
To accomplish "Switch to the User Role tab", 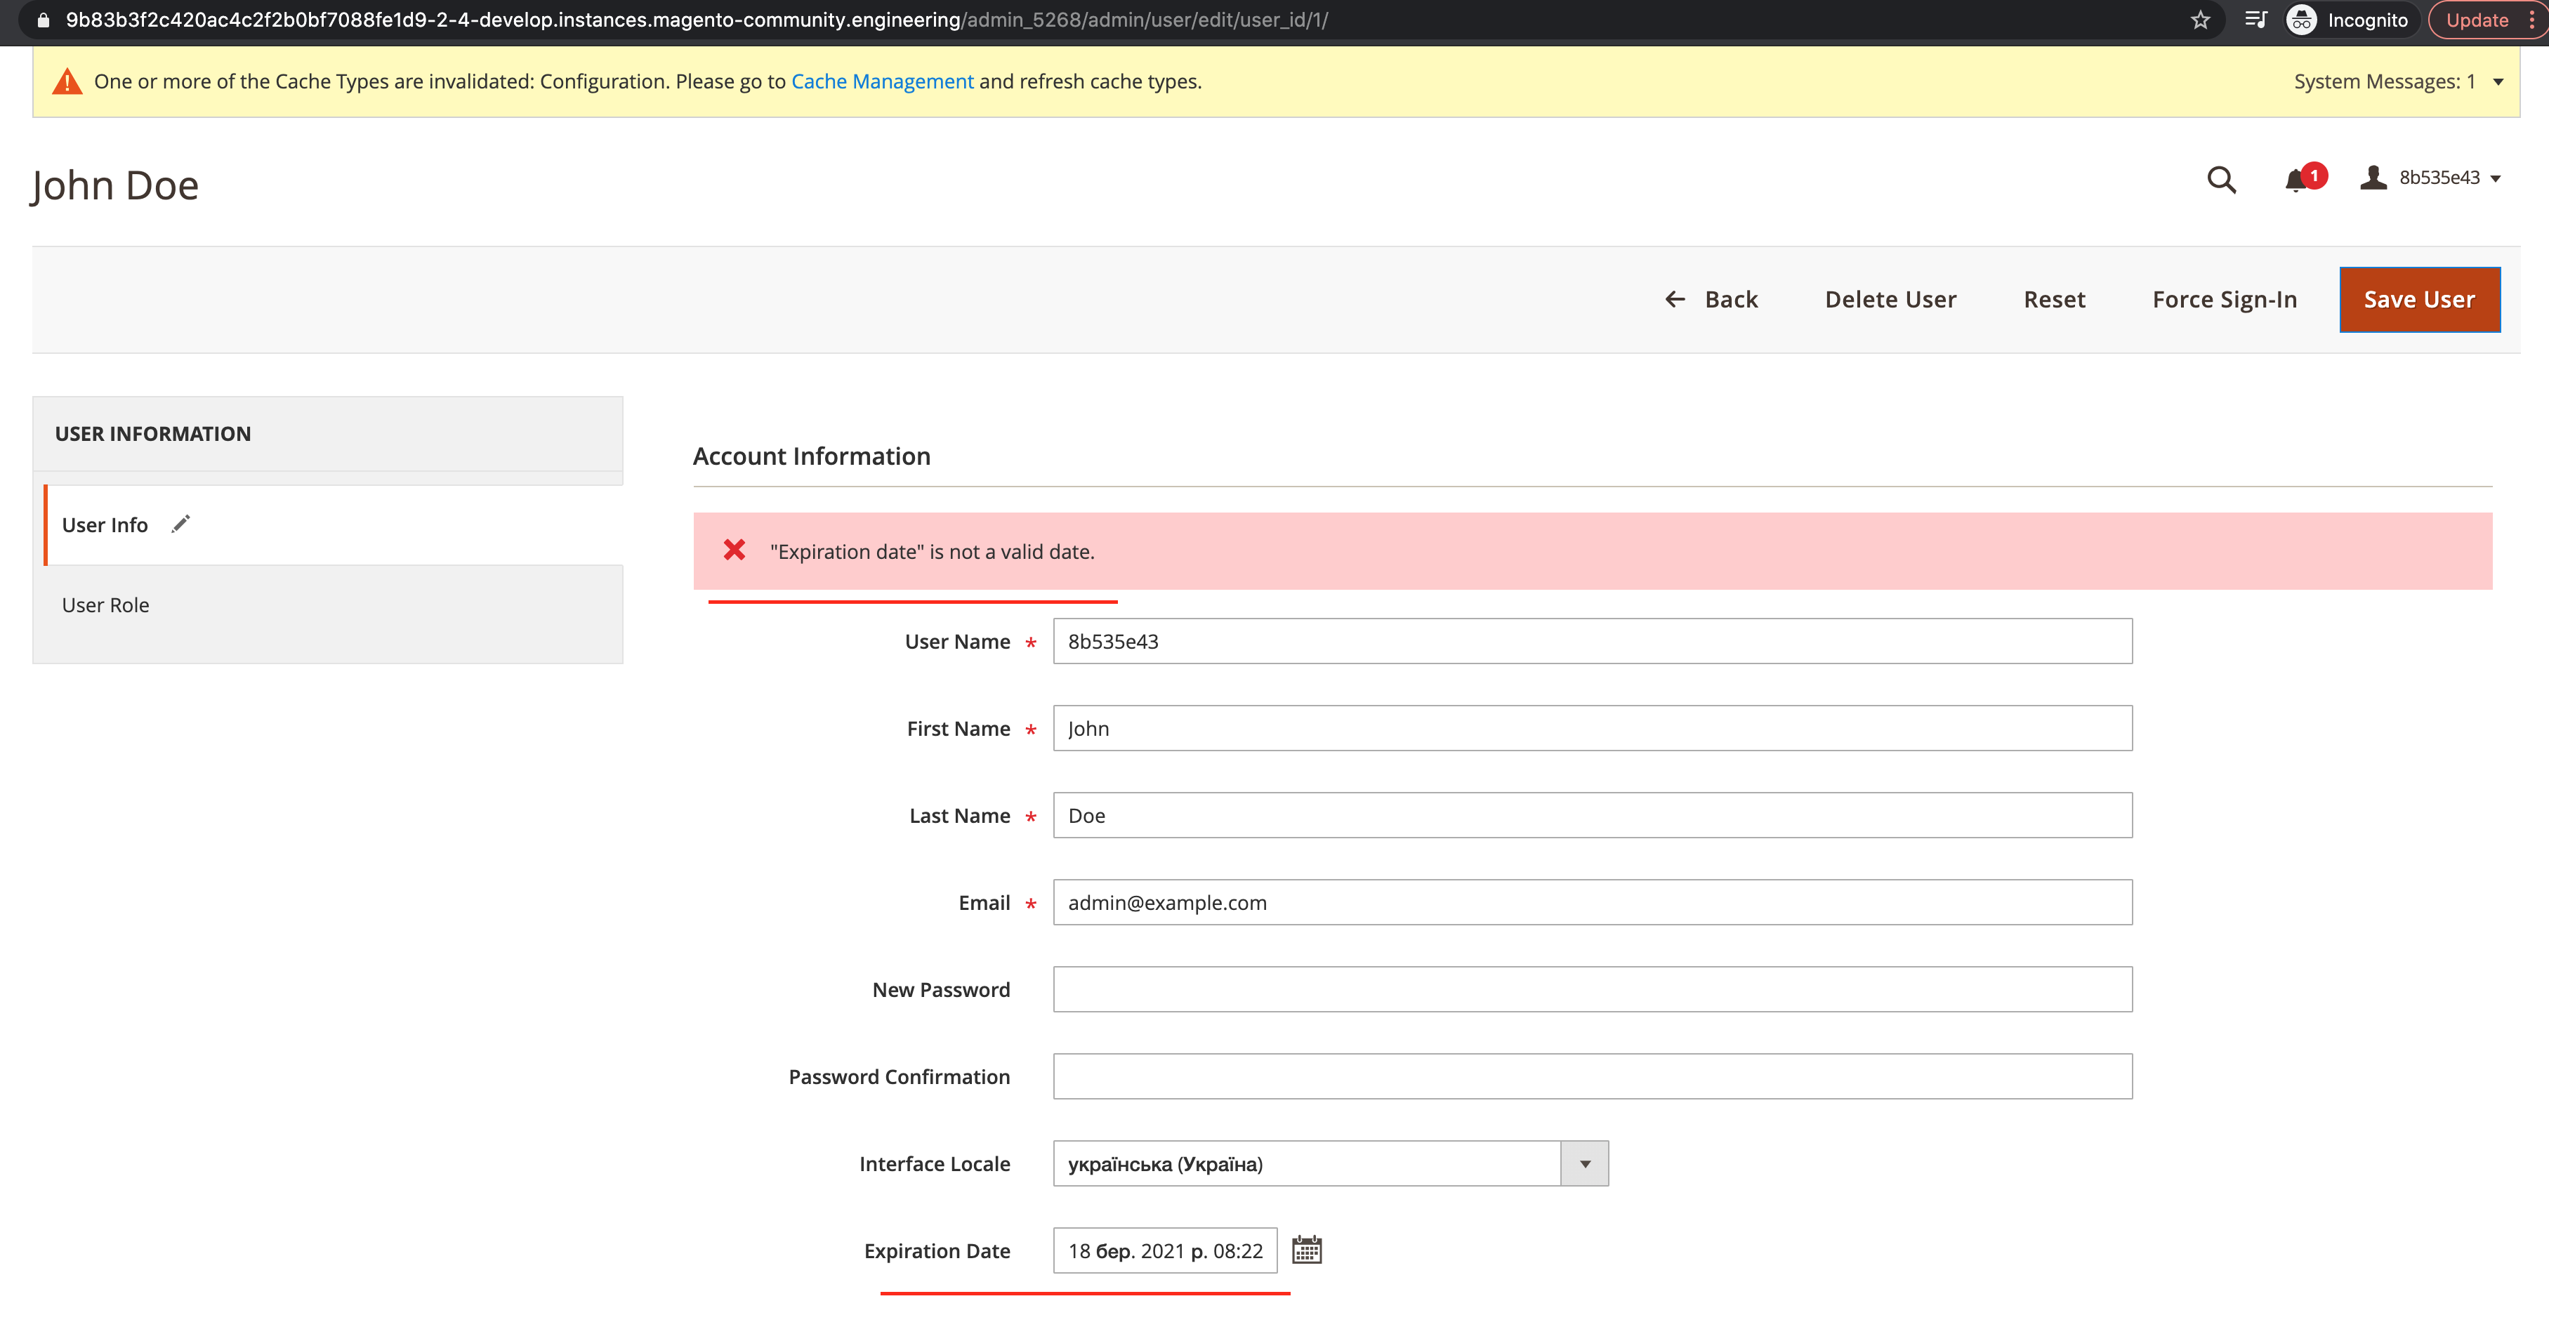I will [105, 604].
